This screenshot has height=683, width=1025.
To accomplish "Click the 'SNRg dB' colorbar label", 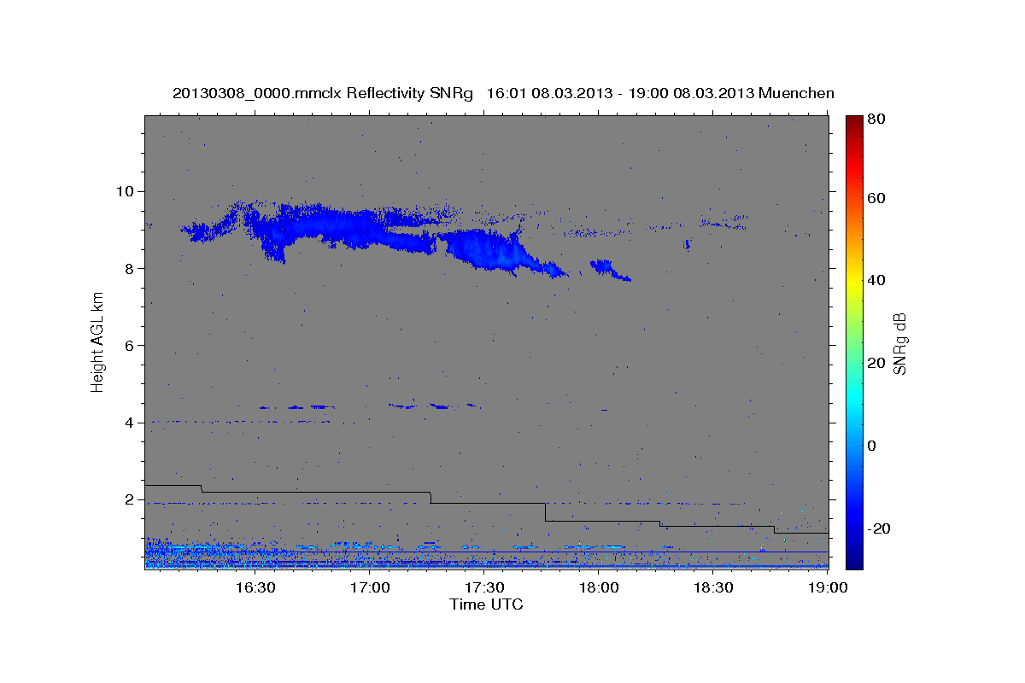I will pos(899,344).
